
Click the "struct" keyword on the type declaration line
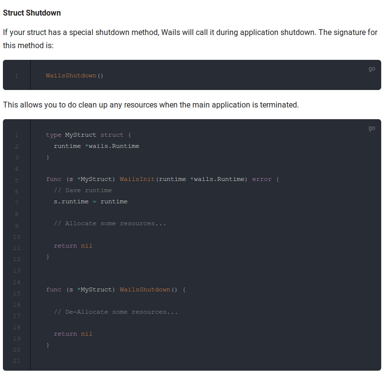tap(112, 135)
